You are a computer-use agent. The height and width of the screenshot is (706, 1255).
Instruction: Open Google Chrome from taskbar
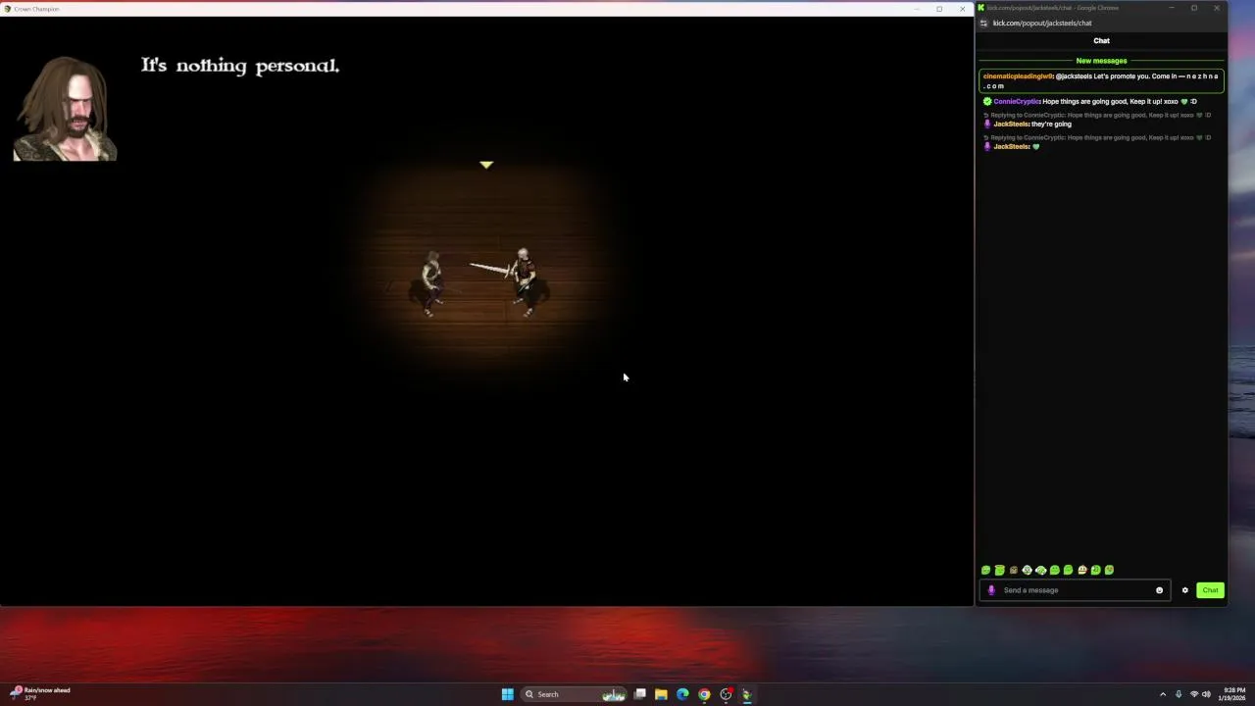(x=704, y=694)
